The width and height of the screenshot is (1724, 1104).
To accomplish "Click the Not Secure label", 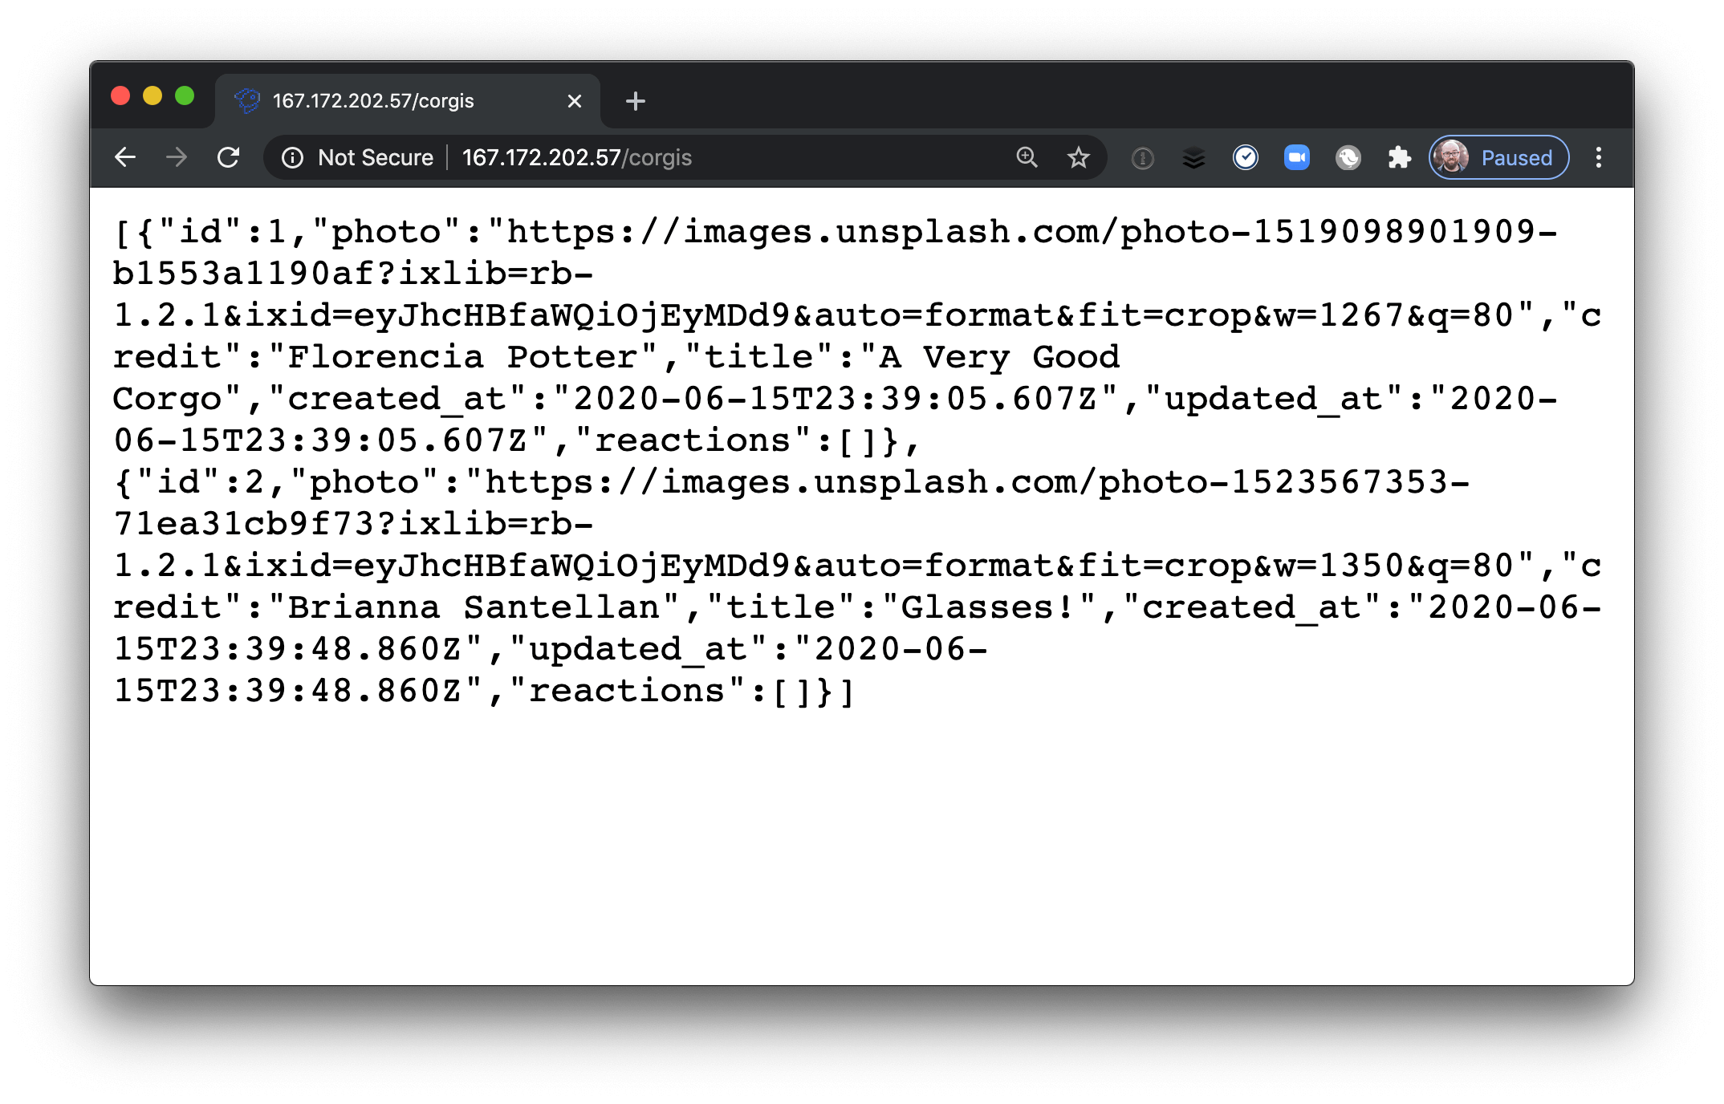I will [375, 158].
